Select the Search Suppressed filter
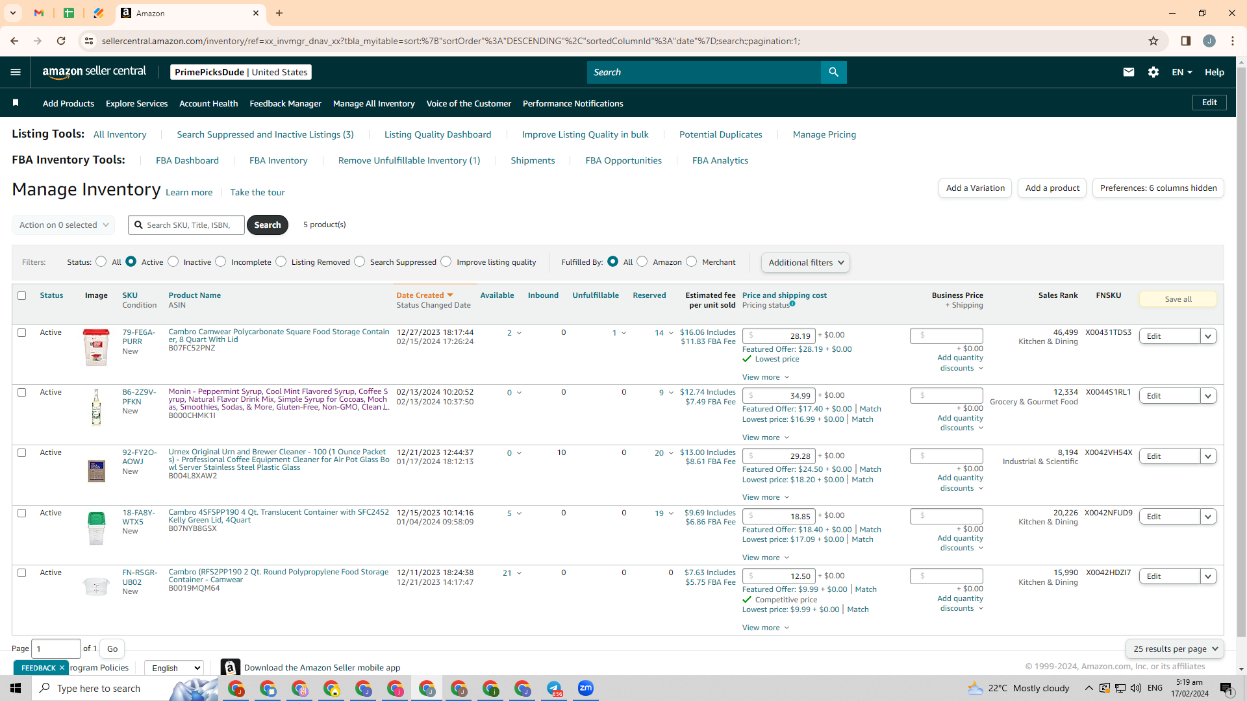This screenshot has height=701, width=1247. click(x=360, y=262)
